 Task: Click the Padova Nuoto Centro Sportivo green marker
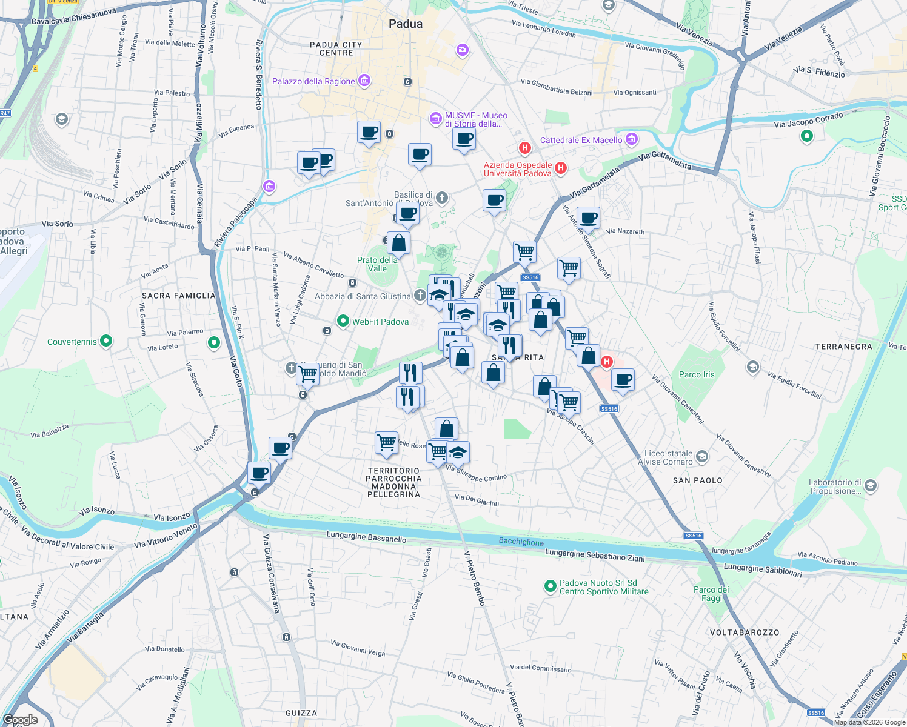tap(551, 586)
